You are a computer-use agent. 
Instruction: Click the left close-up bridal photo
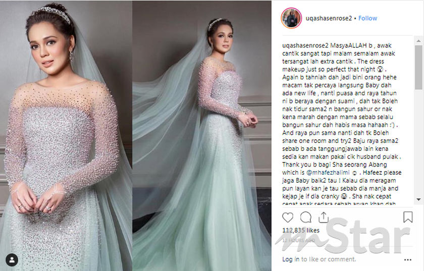66,135
